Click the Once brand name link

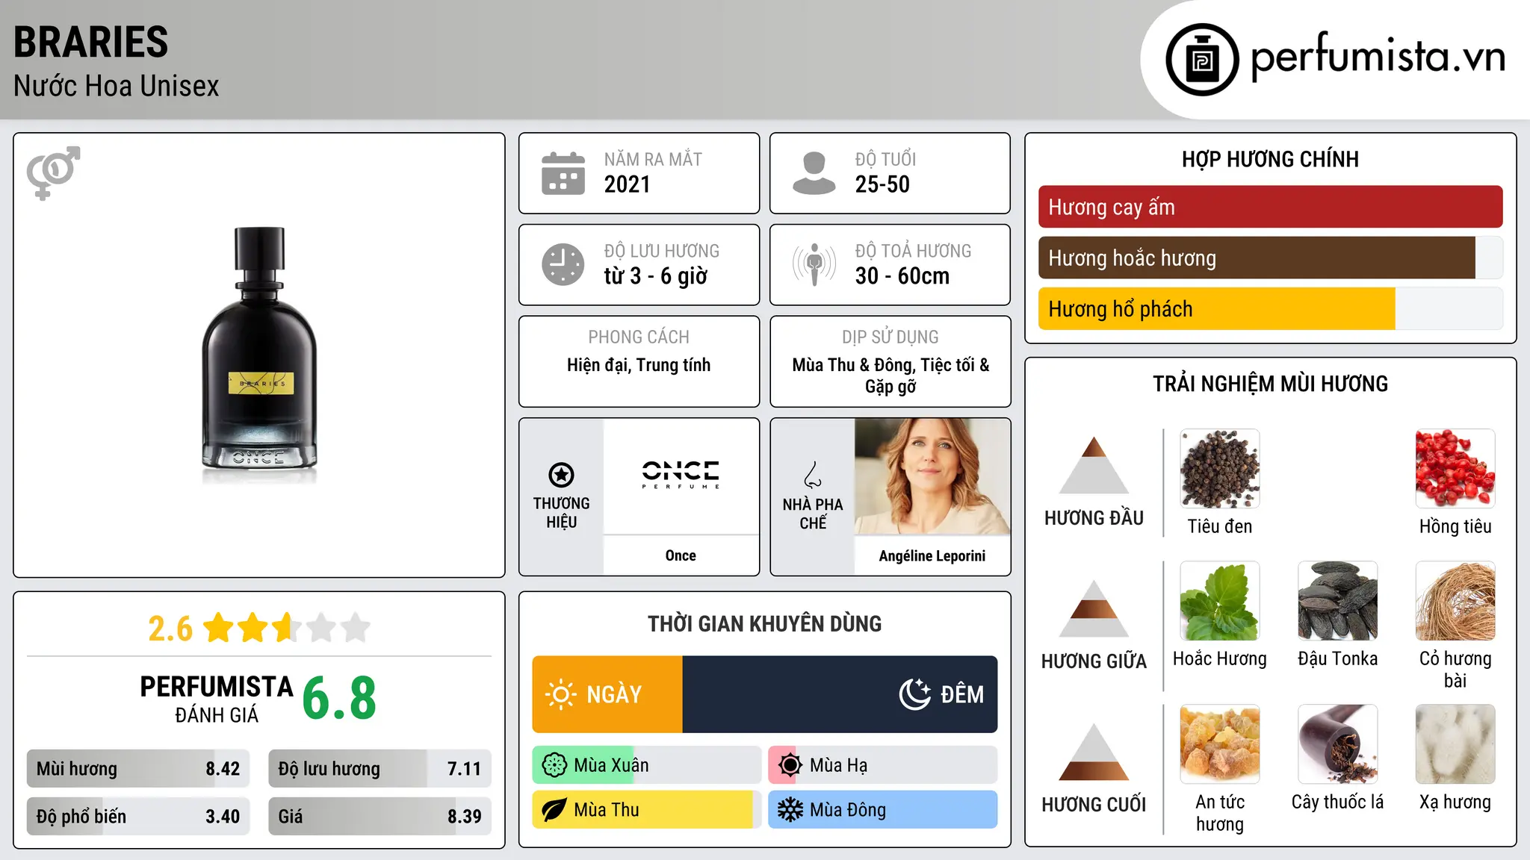681,555
